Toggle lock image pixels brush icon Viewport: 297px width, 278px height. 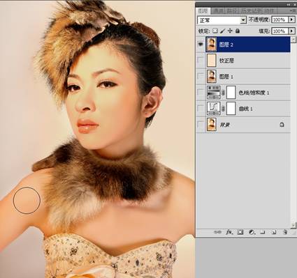tap(223, 31)
